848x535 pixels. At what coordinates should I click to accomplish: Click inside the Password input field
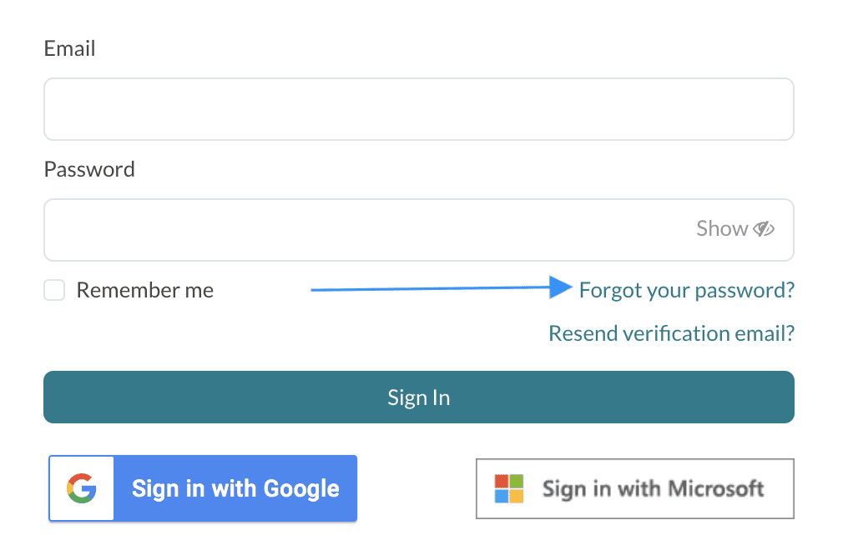[x=334, y=229]
